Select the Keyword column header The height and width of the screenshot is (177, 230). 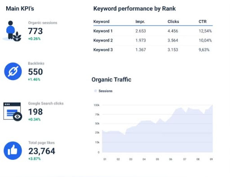coord(102,22)
